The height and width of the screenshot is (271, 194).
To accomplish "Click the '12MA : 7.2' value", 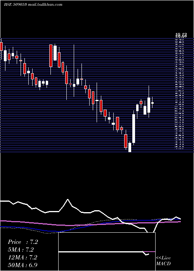I will click(23, 257).
